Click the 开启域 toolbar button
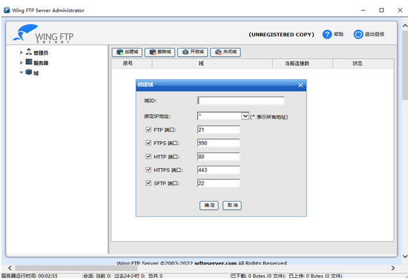The width and height of the screenshot is (408, 280). click(192, 52)
